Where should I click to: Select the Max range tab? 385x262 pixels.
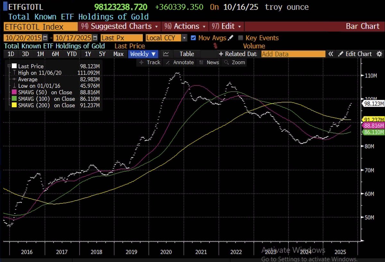point(118,54)
